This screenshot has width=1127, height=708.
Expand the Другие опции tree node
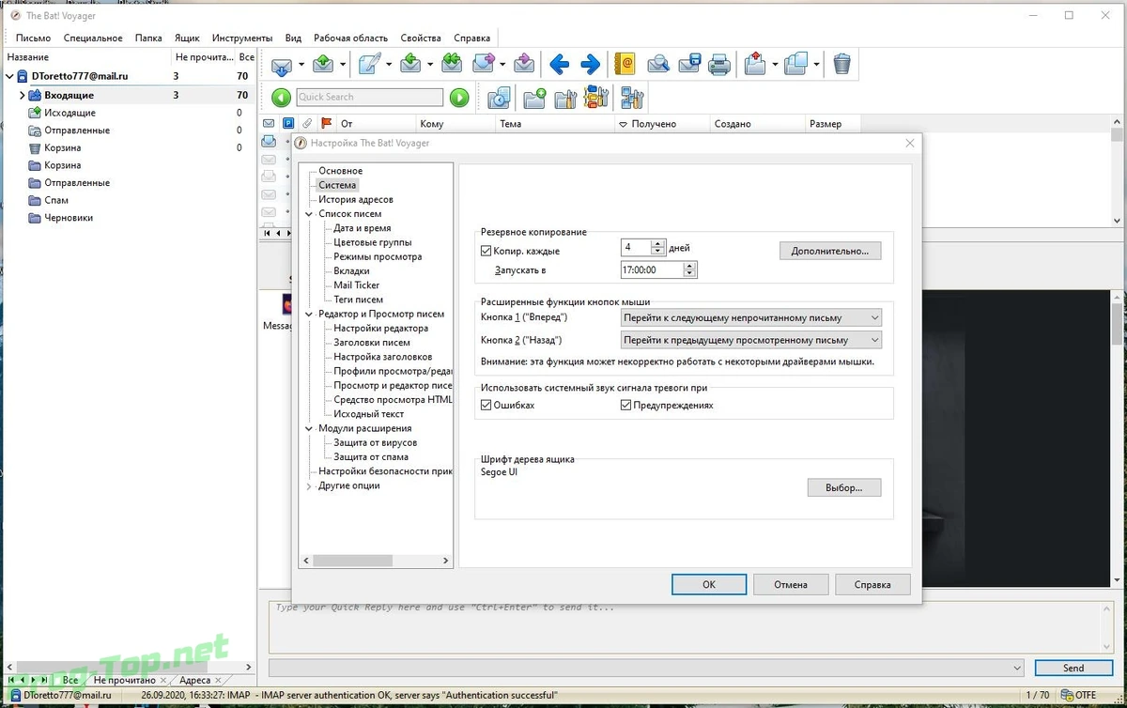pos(309,486)
